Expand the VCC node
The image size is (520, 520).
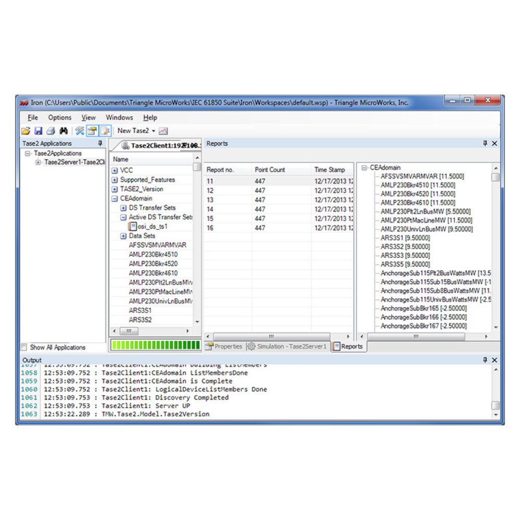pyautogui.click(x=114, y=171)
